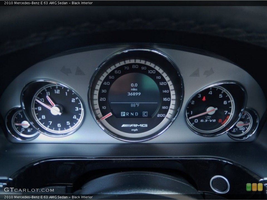Viewport: 267px width, 200px height.
Task: Click the trip distance reading 0.0
Action: point(134,85)
